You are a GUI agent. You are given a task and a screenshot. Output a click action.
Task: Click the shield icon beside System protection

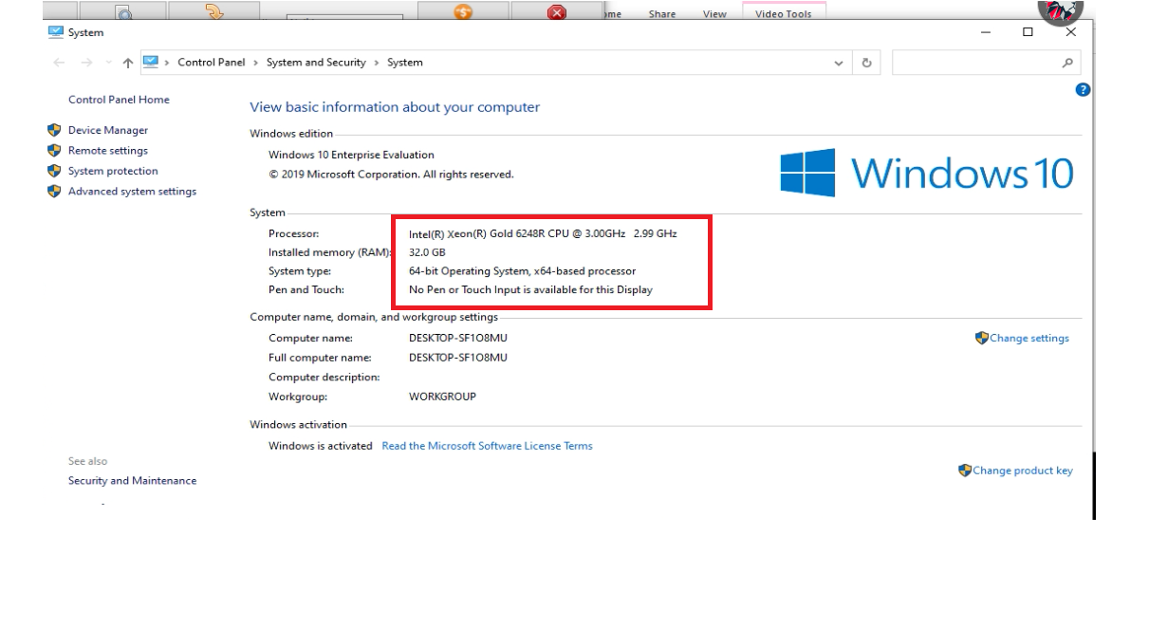tap(54, 171)
